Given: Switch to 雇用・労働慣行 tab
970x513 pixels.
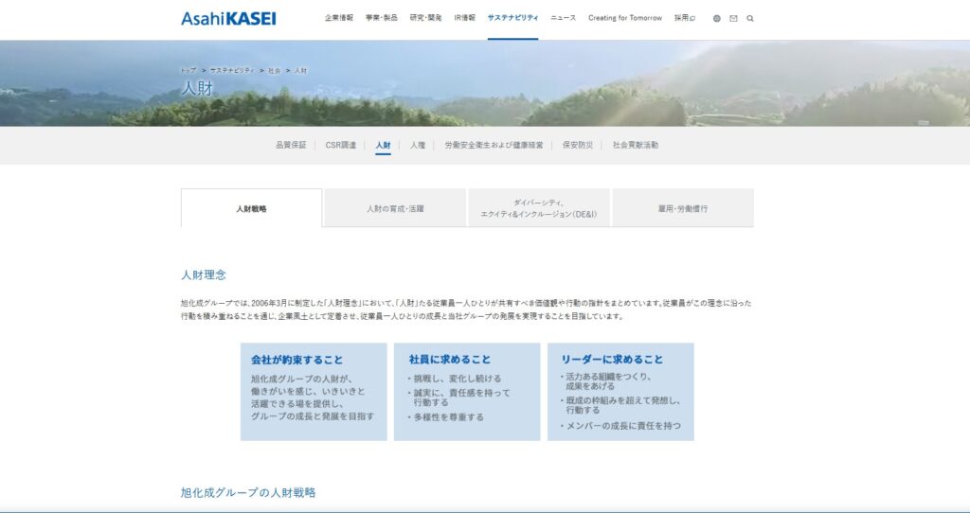Looking at the screenshot, I should (x=683, y=208).
